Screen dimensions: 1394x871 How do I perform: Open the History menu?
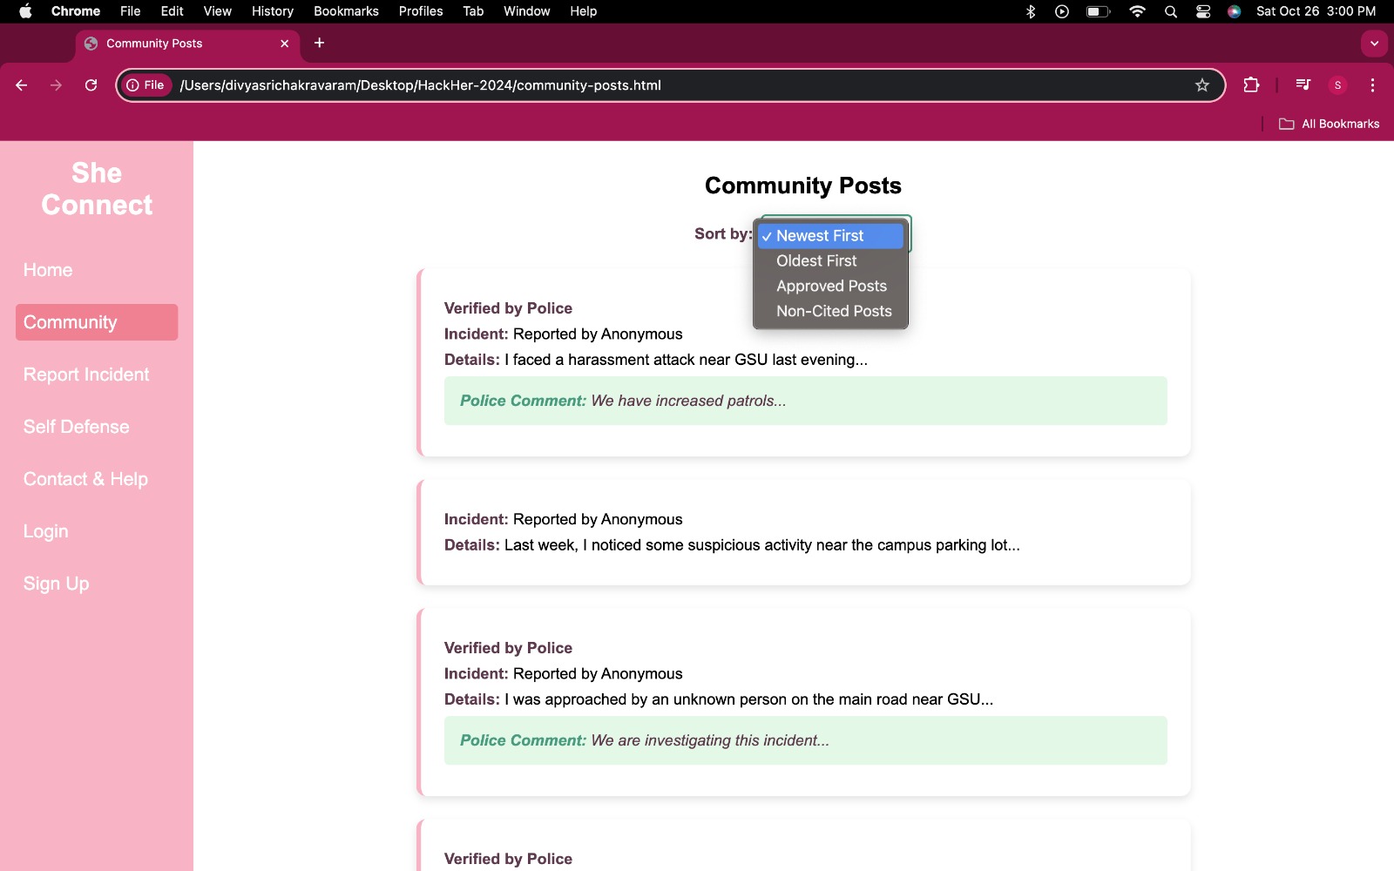pos(273,11)
